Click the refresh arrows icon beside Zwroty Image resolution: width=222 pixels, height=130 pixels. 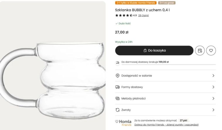tap(118, 110)
